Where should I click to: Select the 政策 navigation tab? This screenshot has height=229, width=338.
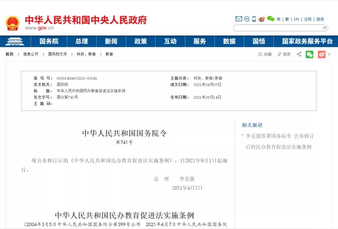(x=141, y=41)
